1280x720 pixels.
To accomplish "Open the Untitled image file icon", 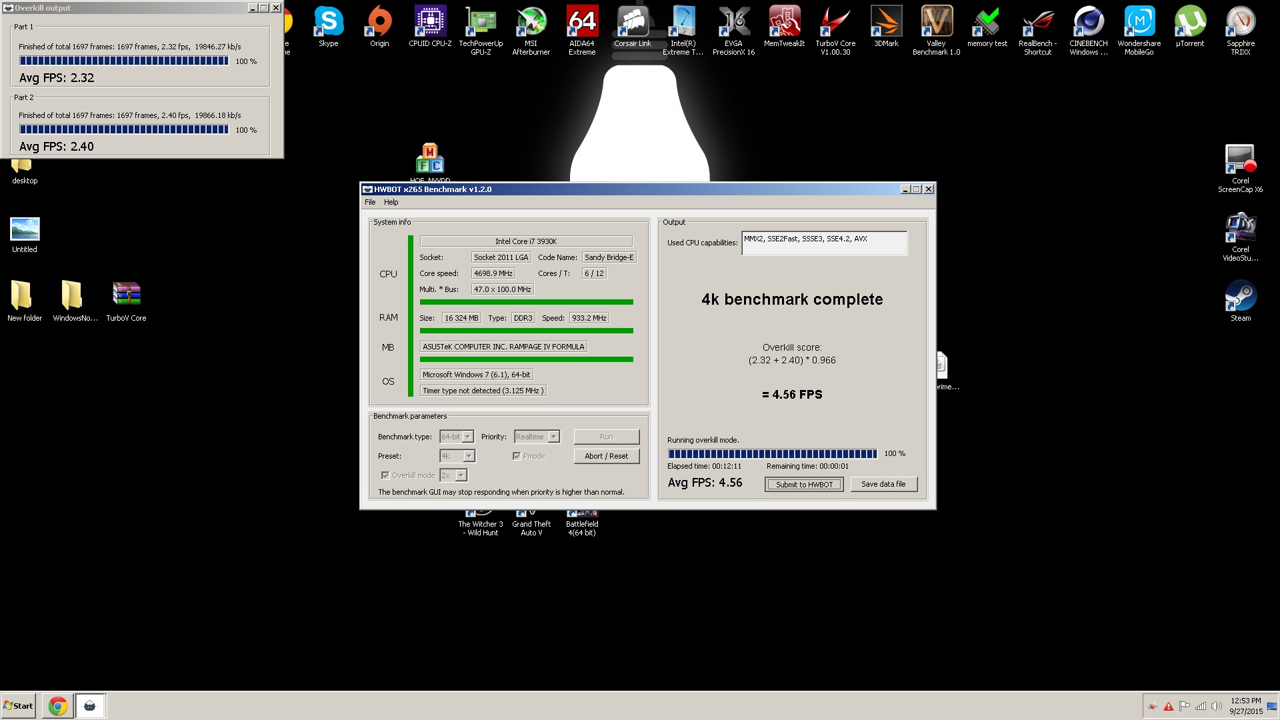I will point(25,235).
